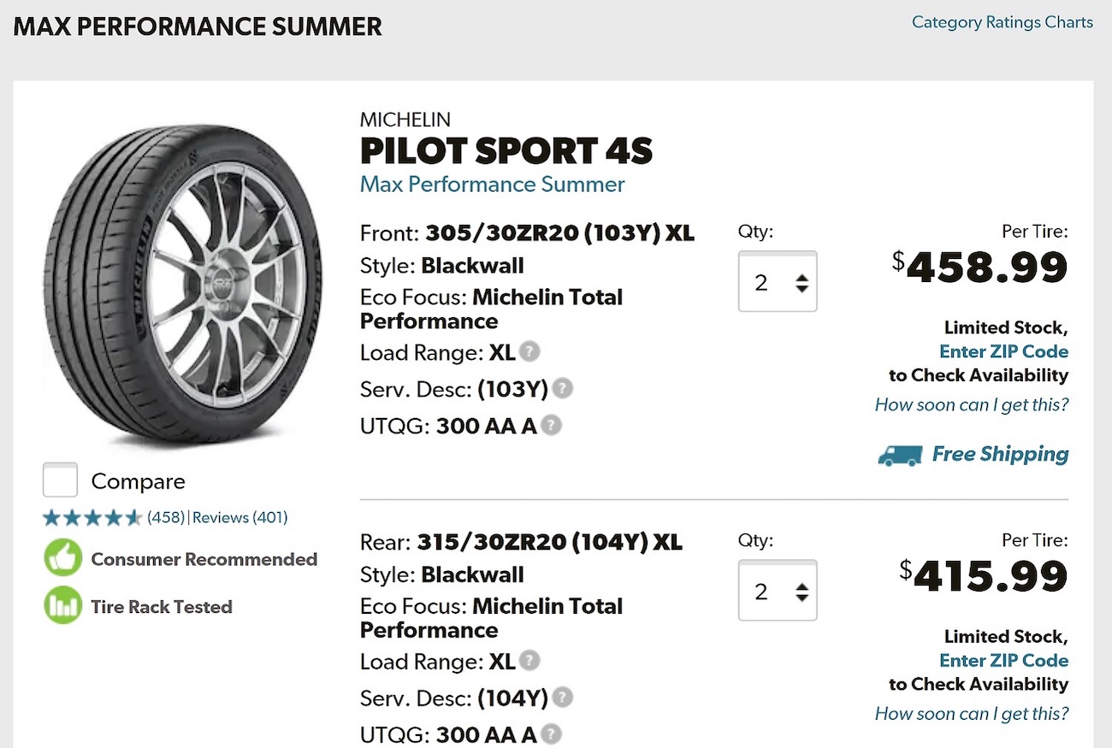The width and height of the screenshot is (1112, 748).
Task: Click Max Performance Summer category link
Action: click(492, 185)
